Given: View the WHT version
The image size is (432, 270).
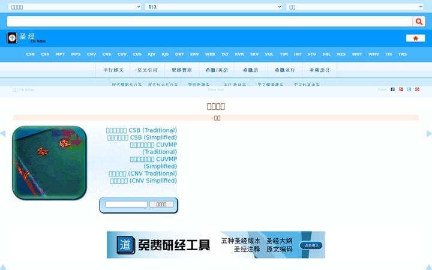Looking at the screenshot, I should coord(357,54).
